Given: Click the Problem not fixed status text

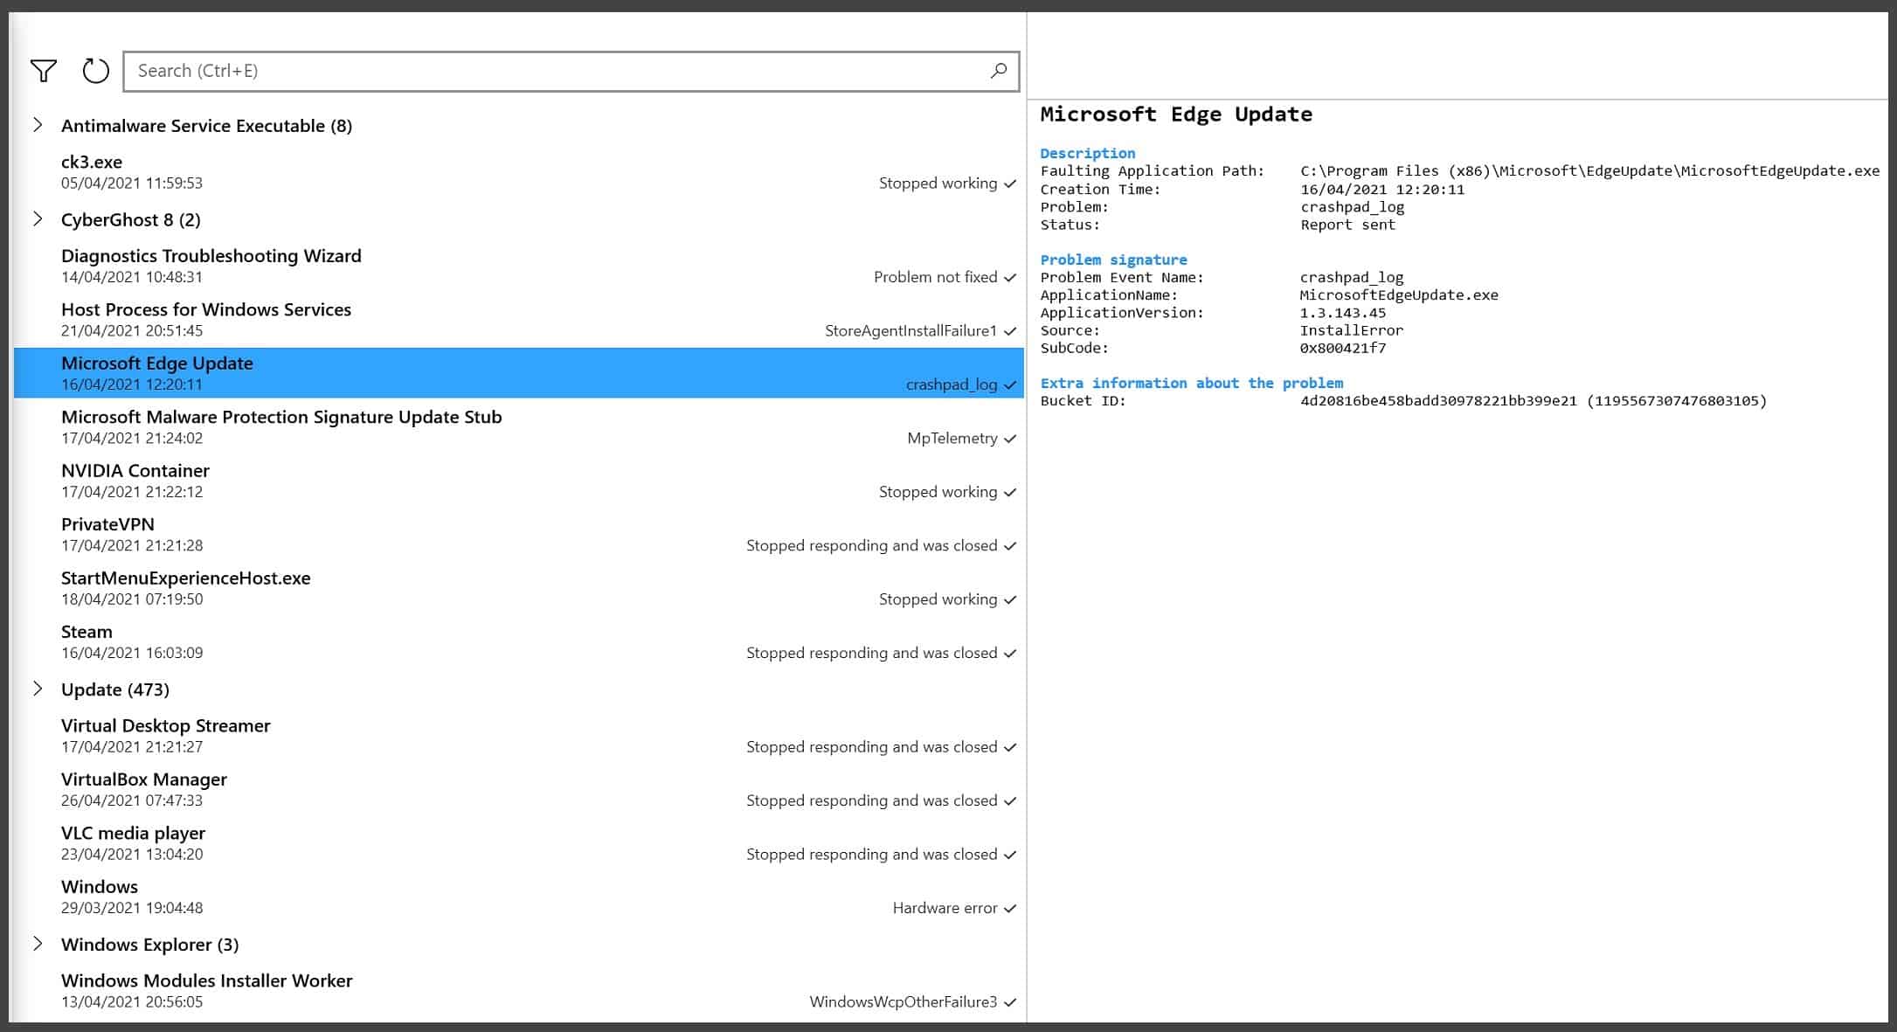Looking at the screenshot, I should [x=935, y=277].
